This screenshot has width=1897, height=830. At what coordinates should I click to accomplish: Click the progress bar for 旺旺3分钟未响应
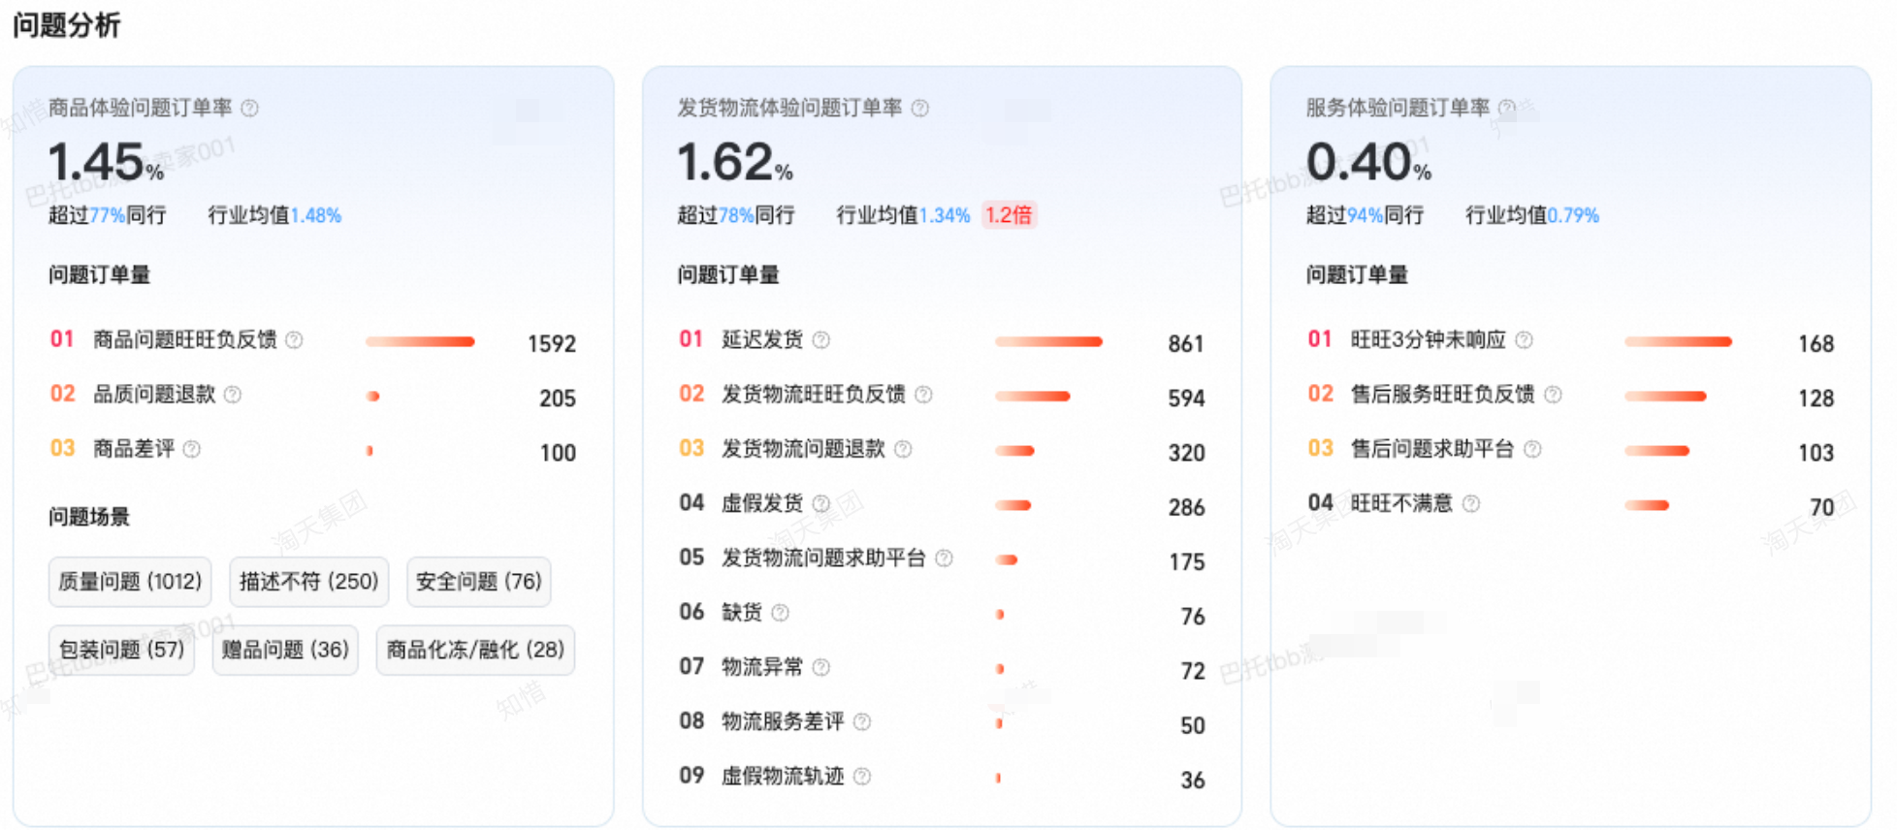(1678, 341)
